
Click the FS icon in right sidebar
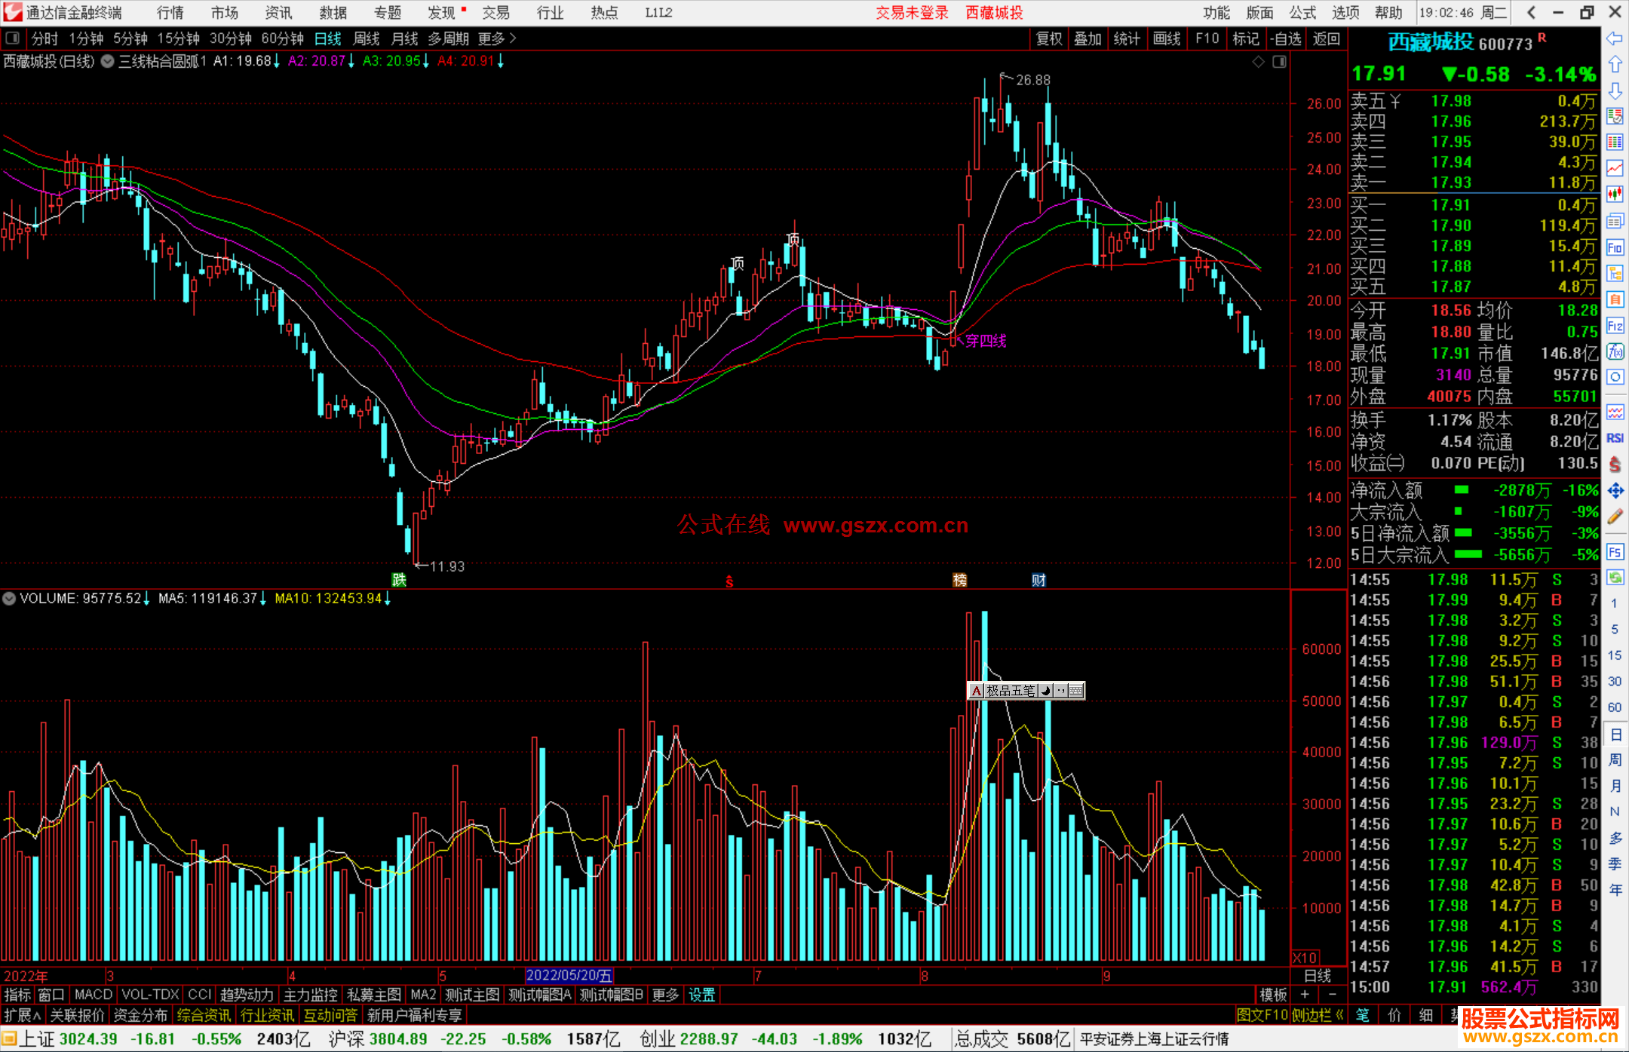pos(1615,552)
